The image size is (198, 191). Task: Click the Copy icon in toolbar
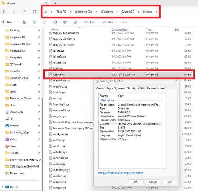click(x=34, y=22)
